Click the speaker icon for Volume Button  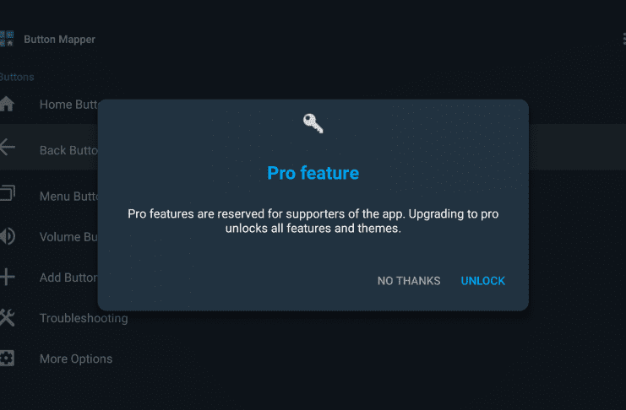(x=8, y=236)
